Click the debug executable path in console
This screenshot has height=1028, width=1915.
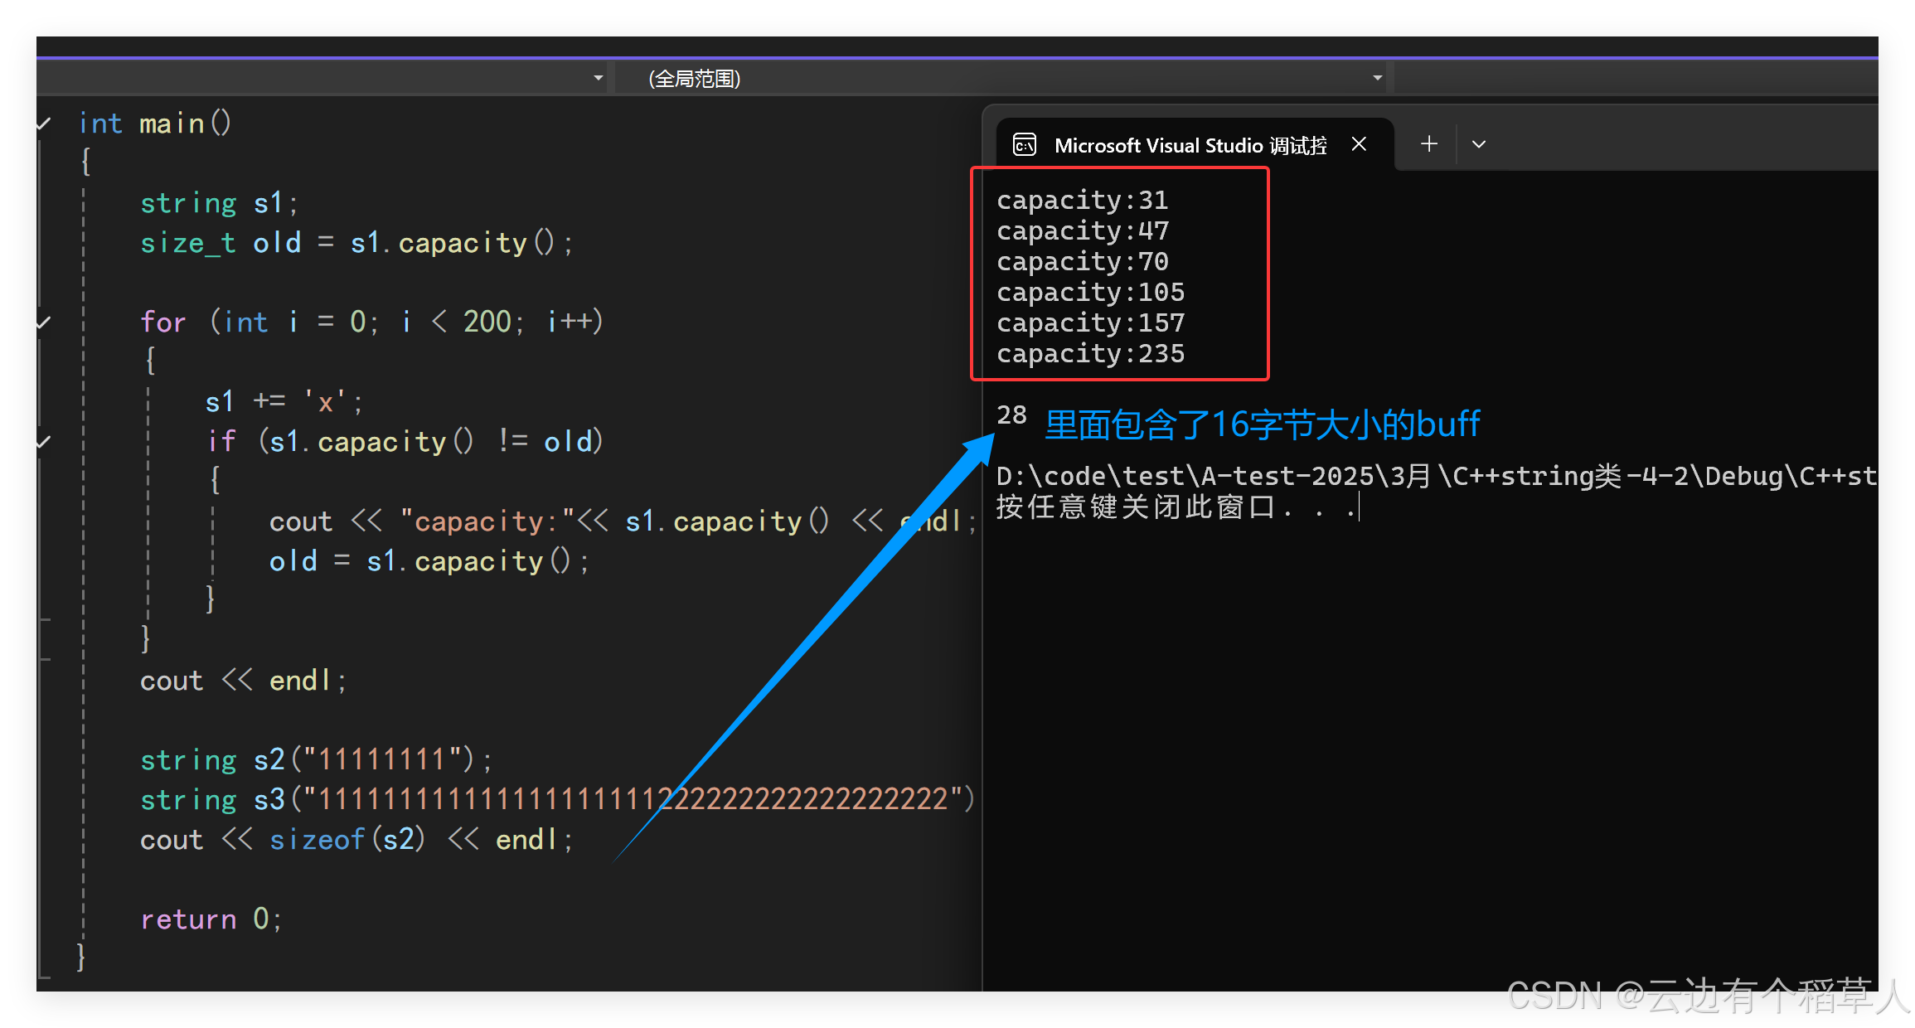(x=1434, y=476)
